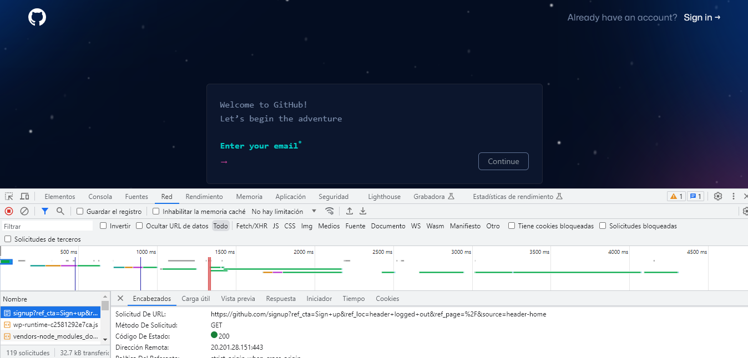
Task: Close the request details panel
Action: (120, 298)
